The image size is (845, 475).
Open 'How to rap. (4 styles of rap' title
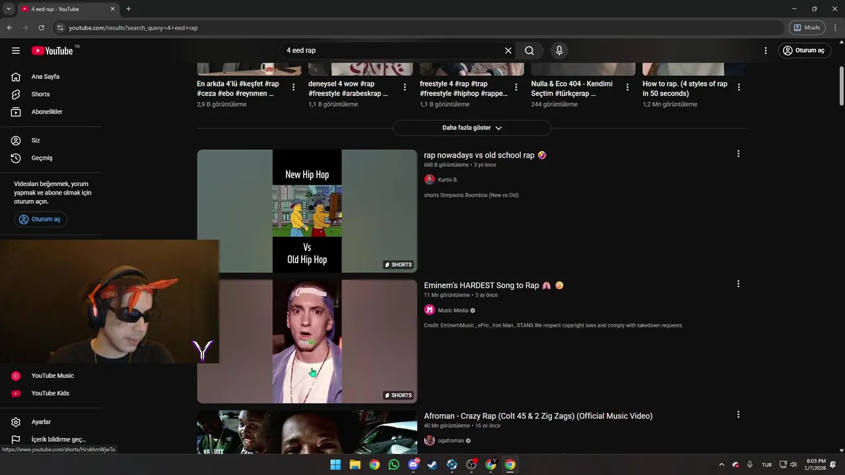point(685,88)
